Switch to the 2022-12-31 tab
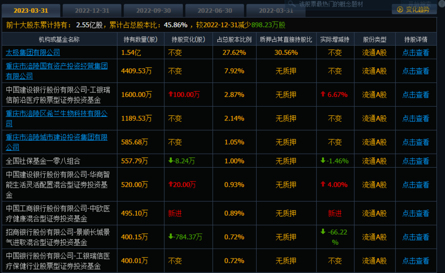 pyautogui.click(x=92, y=10)
